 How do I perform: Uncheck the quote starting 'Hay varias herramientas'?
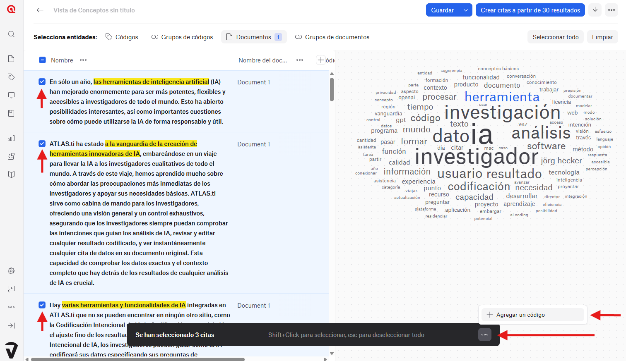[42, 305]
